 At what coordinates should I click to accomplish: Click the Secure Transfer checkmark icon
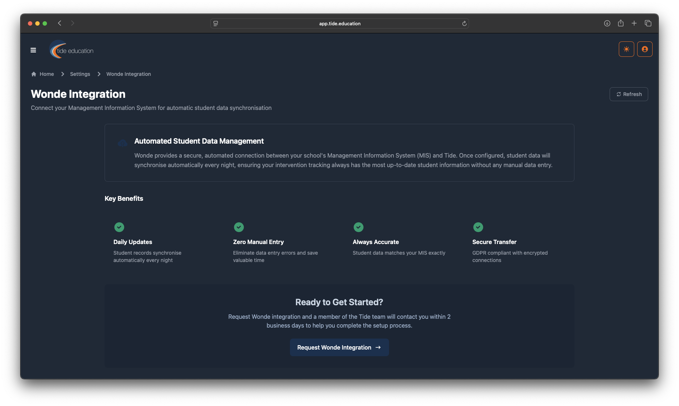pos(478,227)
